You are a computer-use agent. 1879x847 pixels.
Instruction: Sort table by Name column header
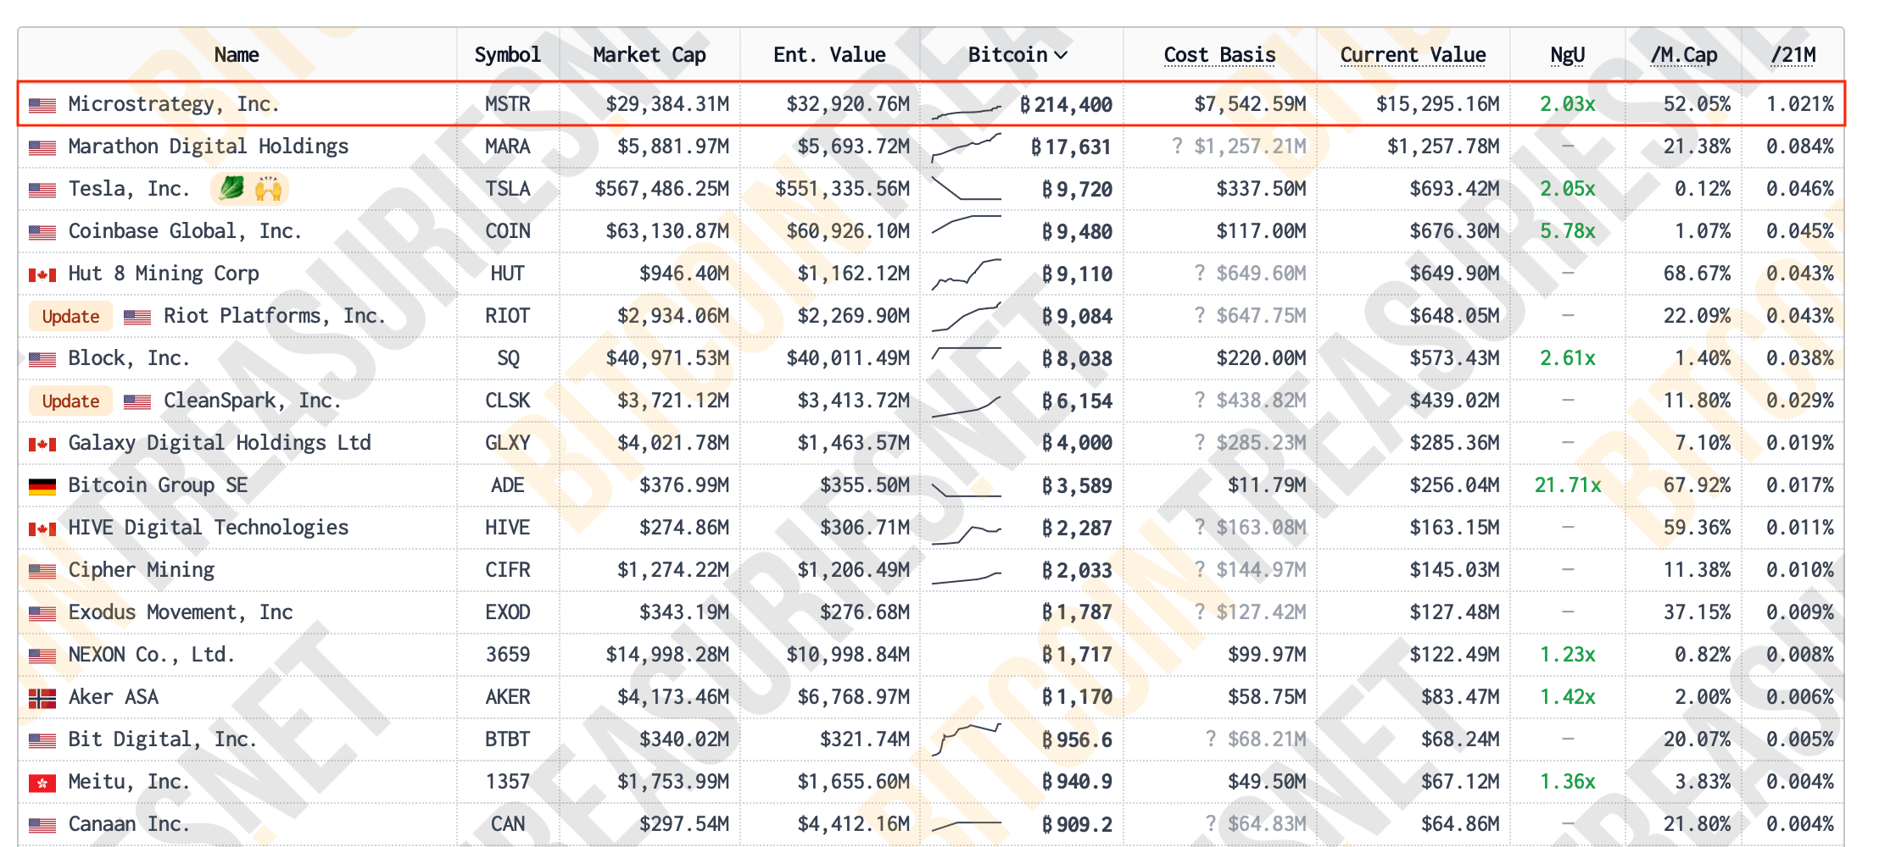click(x=237, y=55)
